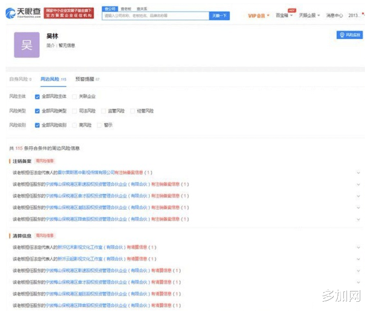Viewport: 368px width, 311px height.
Task: Click the red 官方备案企业征信机构 banner
Action: click(x=69, y=13)
